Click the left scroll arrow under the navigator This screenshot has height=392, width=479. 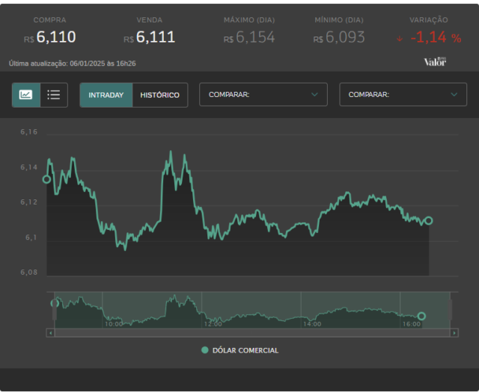tap(50, 333)
